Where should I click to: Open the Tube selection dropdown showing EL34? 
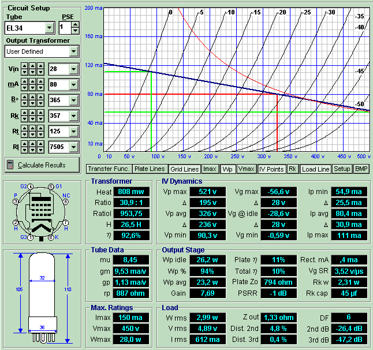coord(49,28)
